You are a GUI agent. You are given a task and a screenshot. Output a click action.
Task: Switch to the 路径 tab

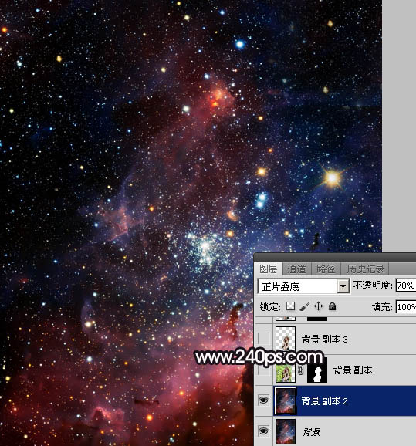point(326,269)
